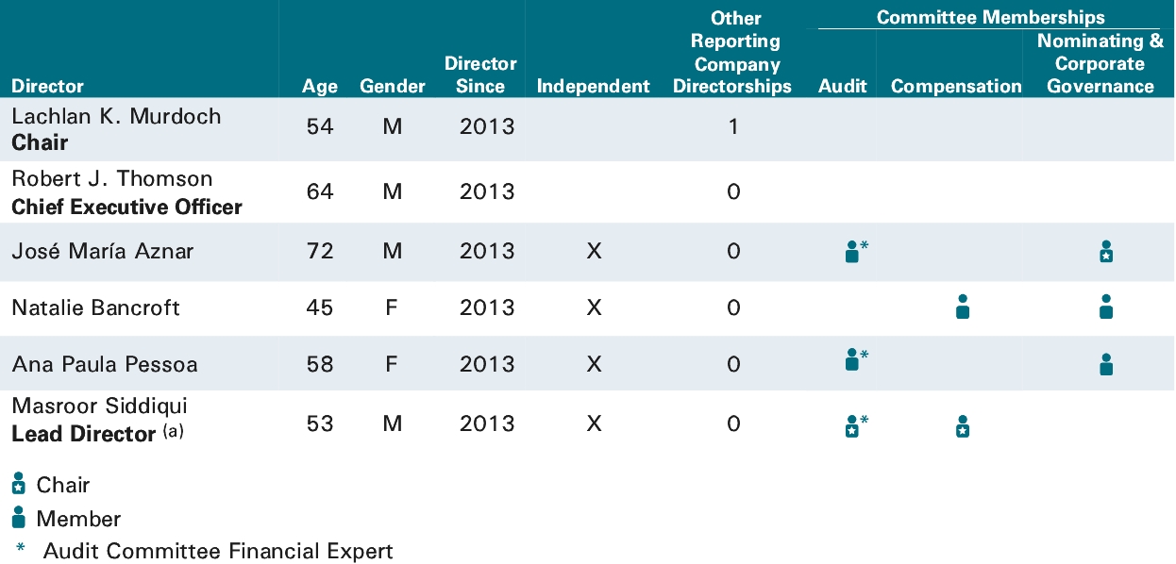Click Ana Paula Pessoa's Audit committee icon

point(852,360)
